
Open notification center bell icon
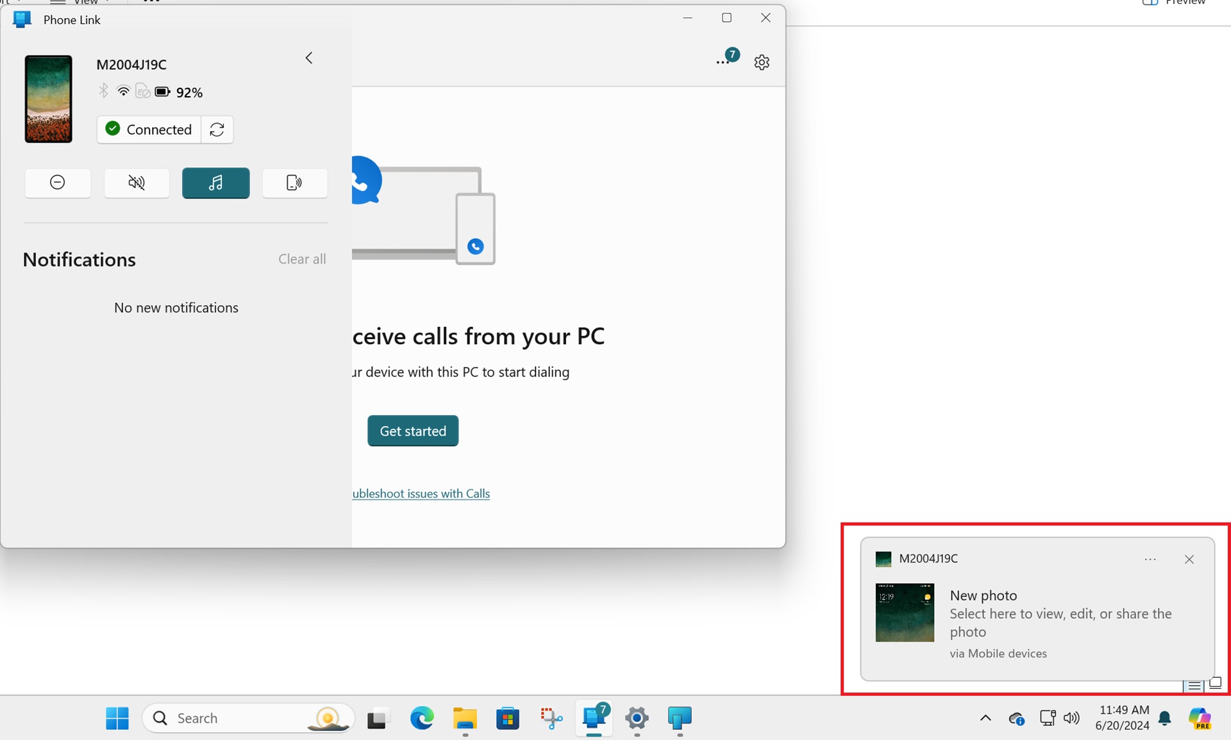point(1165,719)
